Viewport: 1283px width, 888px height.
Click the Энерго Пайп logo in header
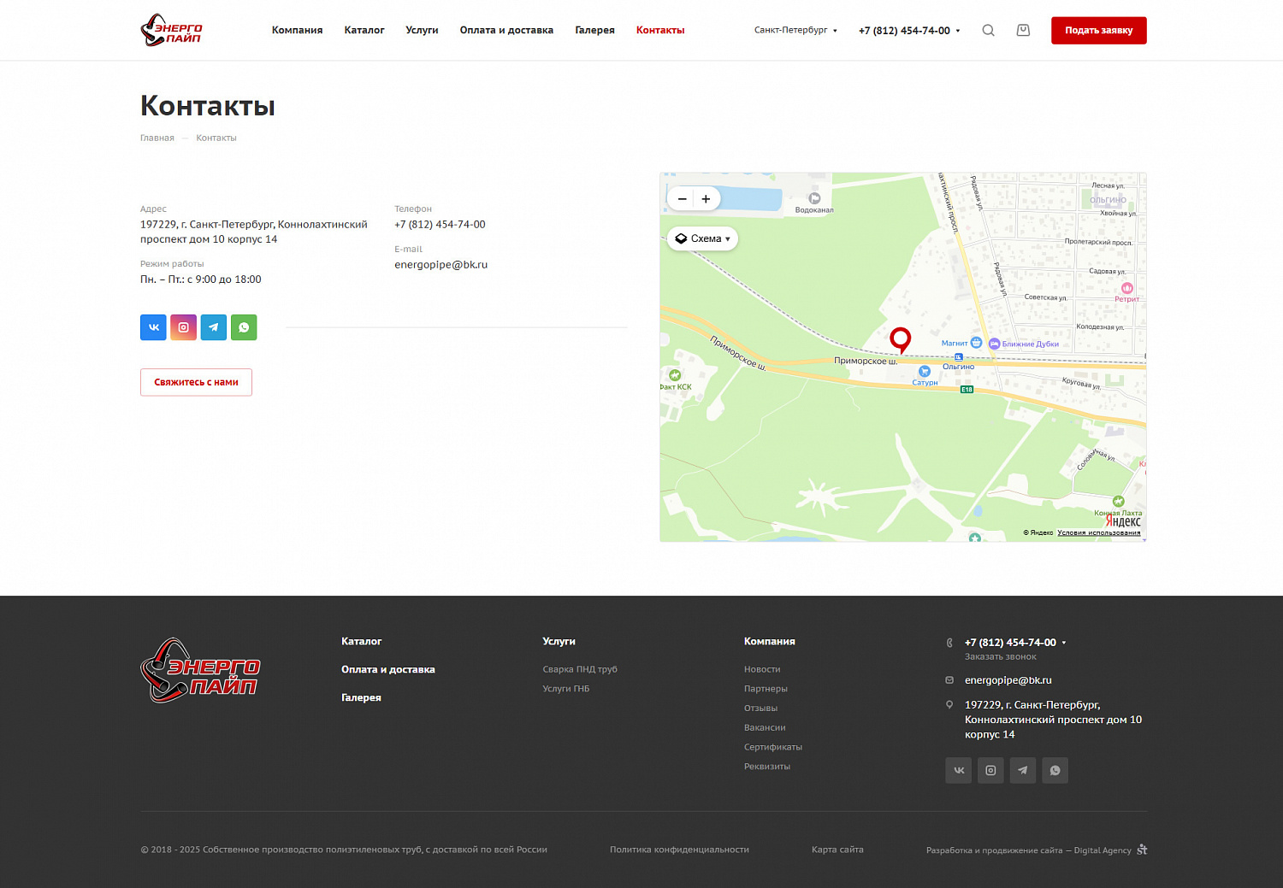(x=171, y=30)
